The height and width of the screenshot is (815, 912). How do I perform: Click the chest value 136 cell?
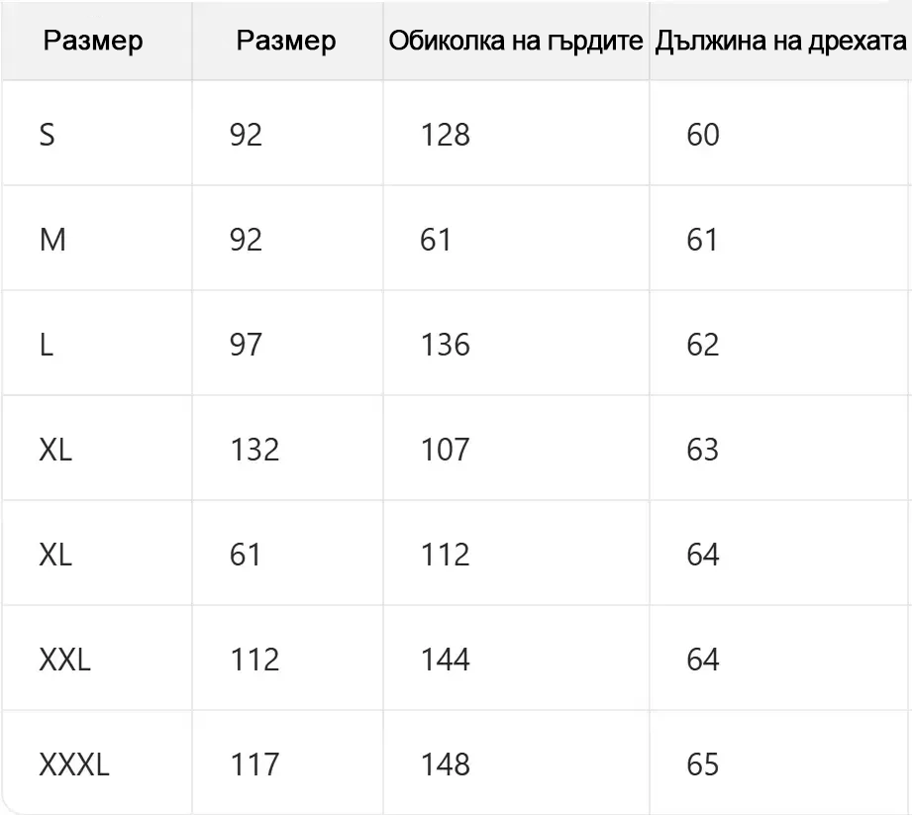(445, 345)
